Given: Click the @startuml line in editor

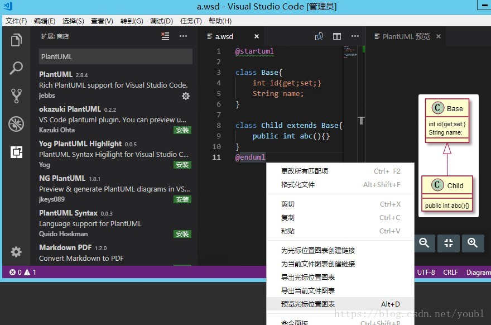Looking at the screenshot, I should (254, 51).
